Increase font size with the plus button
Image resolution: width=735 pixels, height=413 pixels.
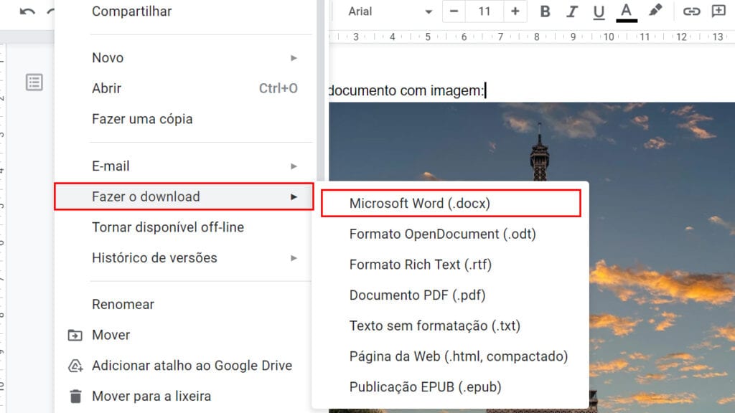(x=515, y=11)
